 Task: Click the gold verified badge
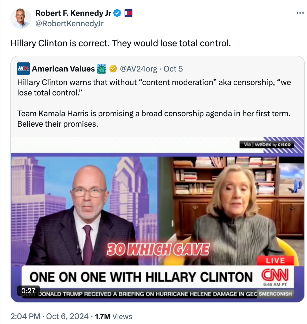(113, 69)
